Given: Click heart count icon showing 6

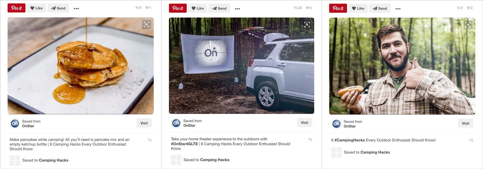Looking at the screenshot, I should [307, 8].
